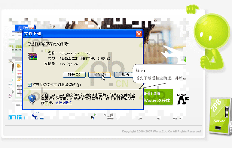Click the 保存(S) button to save file
Viewport: 232px width, 148px height.
point(100,75)
